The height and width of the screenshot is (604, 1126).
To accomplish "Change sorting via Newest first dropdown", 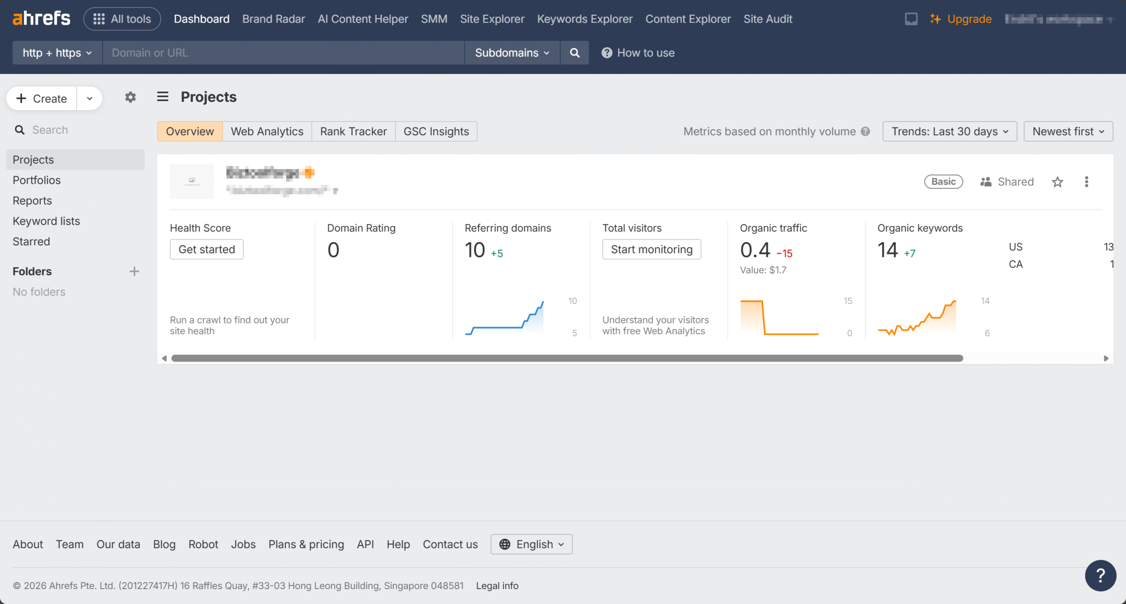I will tap(1068, 131).
